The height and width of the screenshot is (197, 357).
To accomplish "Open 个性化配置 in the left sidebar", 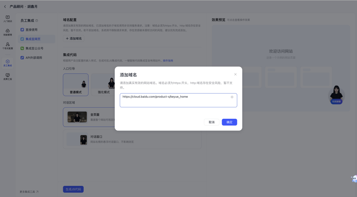I will tap(8, 46).
